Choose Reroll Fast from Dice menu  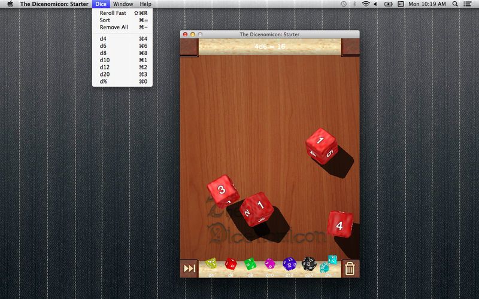[122, 13]
